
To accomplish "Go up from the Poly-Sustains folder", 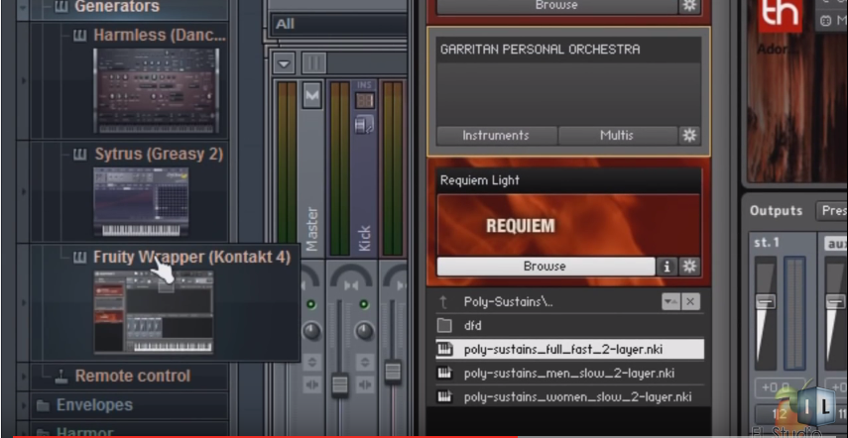I will point(444,302).
